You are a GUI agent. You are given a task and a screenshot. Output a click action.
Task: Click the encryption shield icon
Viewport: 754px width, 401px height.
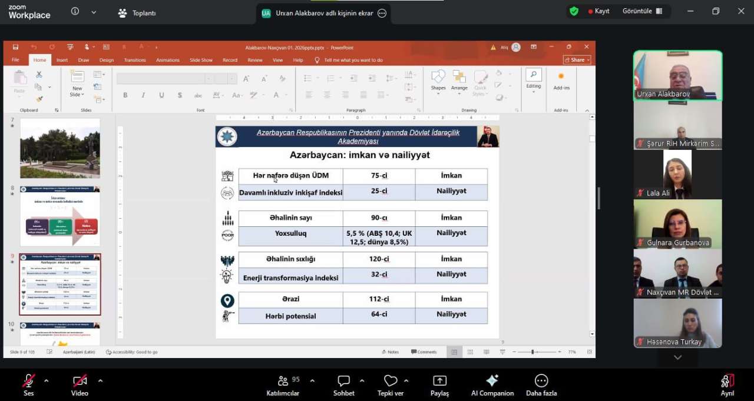[x=574, y=11]
